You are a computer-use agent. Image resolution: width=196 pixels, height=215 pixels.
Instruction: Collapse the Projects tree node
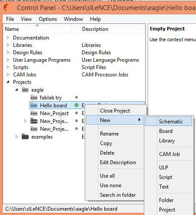click(x=8, y=82)
